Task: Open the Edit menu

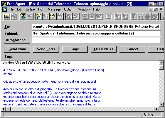Action: (x=20, y=9)
